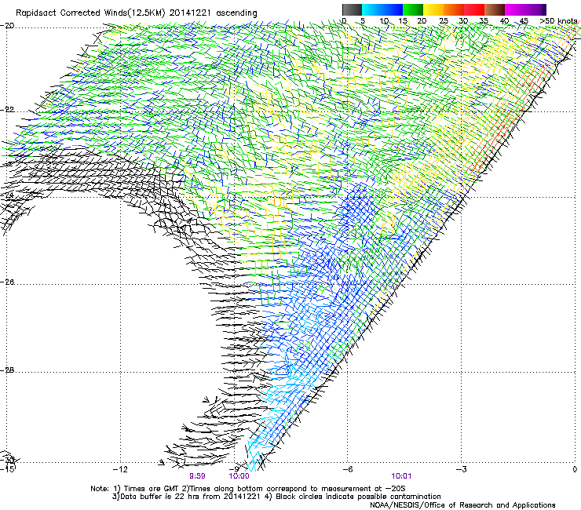Click the purple '9:59' time marker
This screenshot has width=581, height=510.
click(198, 476)
